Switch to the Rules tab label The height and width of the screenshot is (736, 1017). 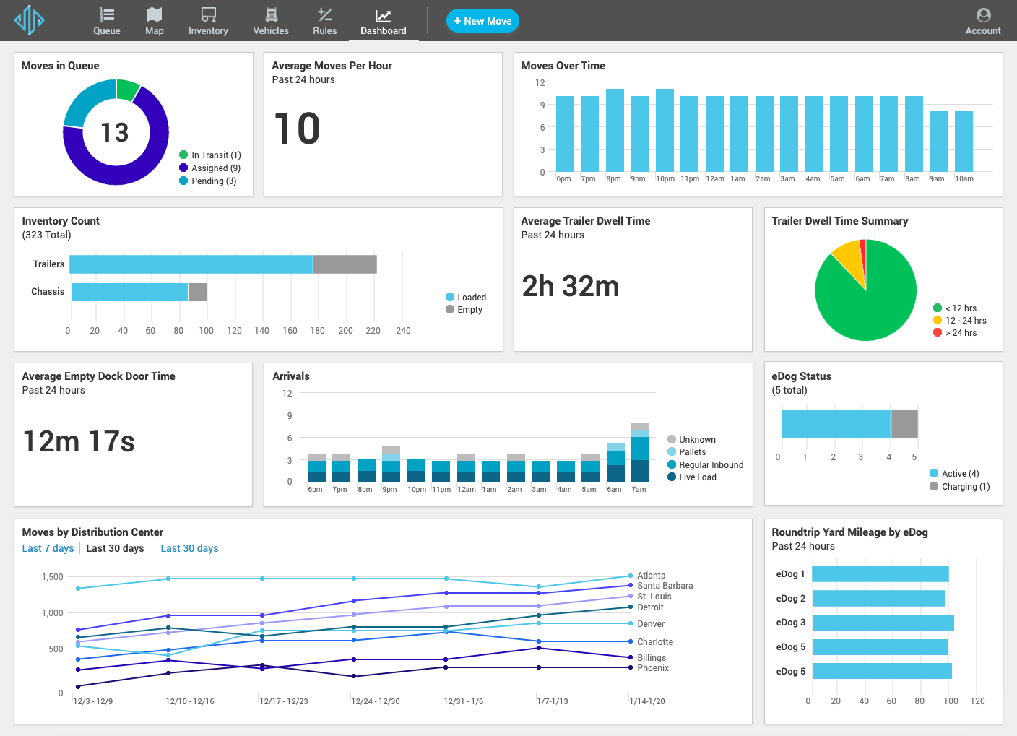325,31
